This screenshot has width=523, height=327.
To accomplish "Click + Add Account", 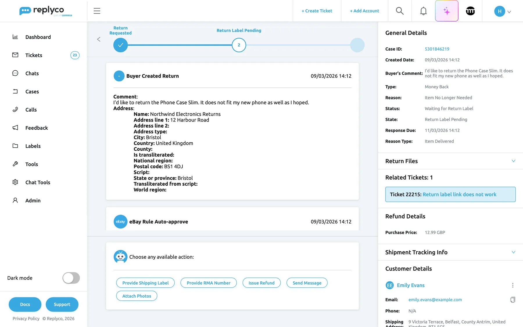I will [x=364, y=11].
